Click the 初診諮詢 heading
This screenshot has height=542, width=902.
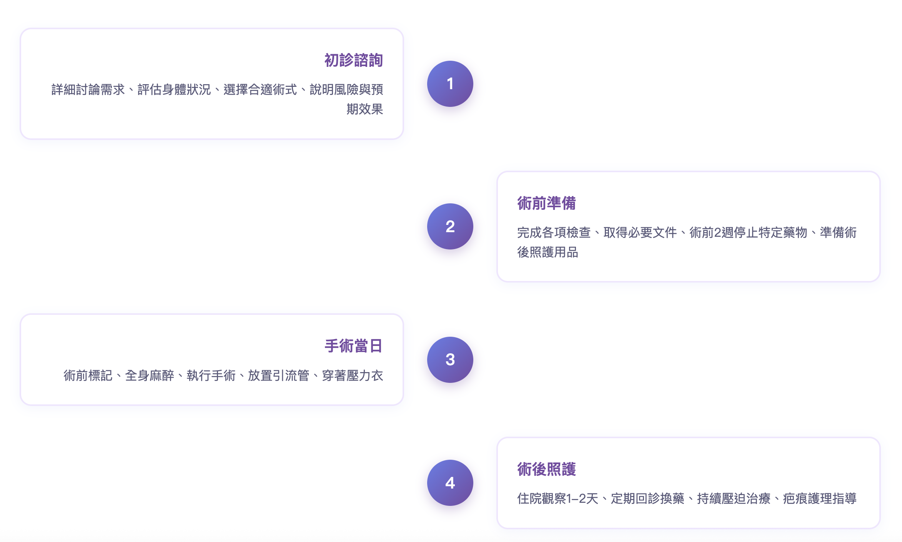pyautogui.click(x=353, y=60)
